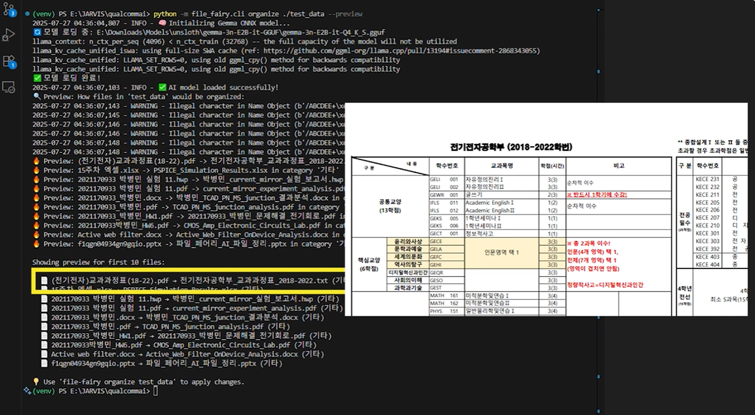Click '과학과기술' category cell
This screenshot has height=415, width=755.
pyautogui.click(x=408, y=288)
